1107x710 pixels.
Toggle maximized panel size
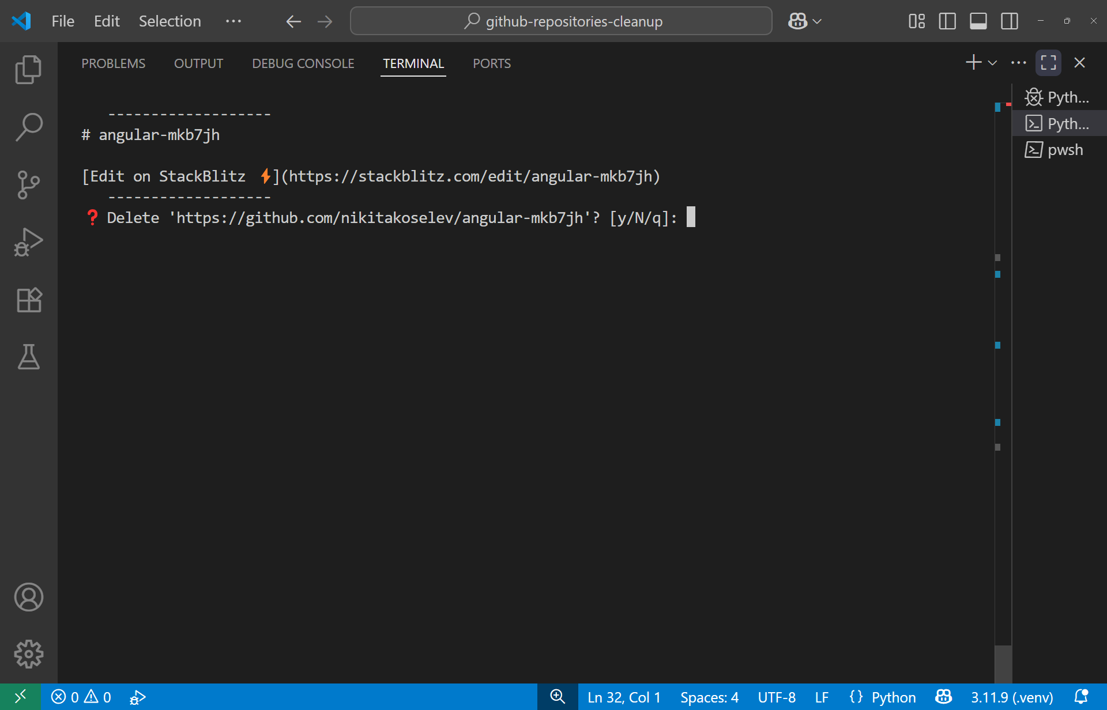pos(1049,62)
